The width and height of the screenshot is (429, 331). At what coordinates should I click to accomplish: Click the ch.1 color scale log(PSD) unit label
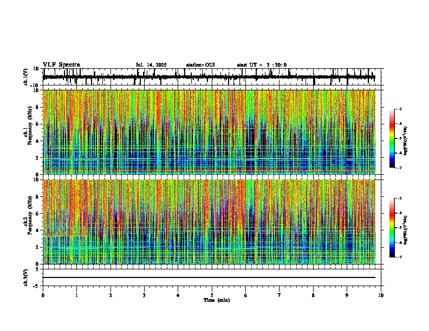[405, 141]
